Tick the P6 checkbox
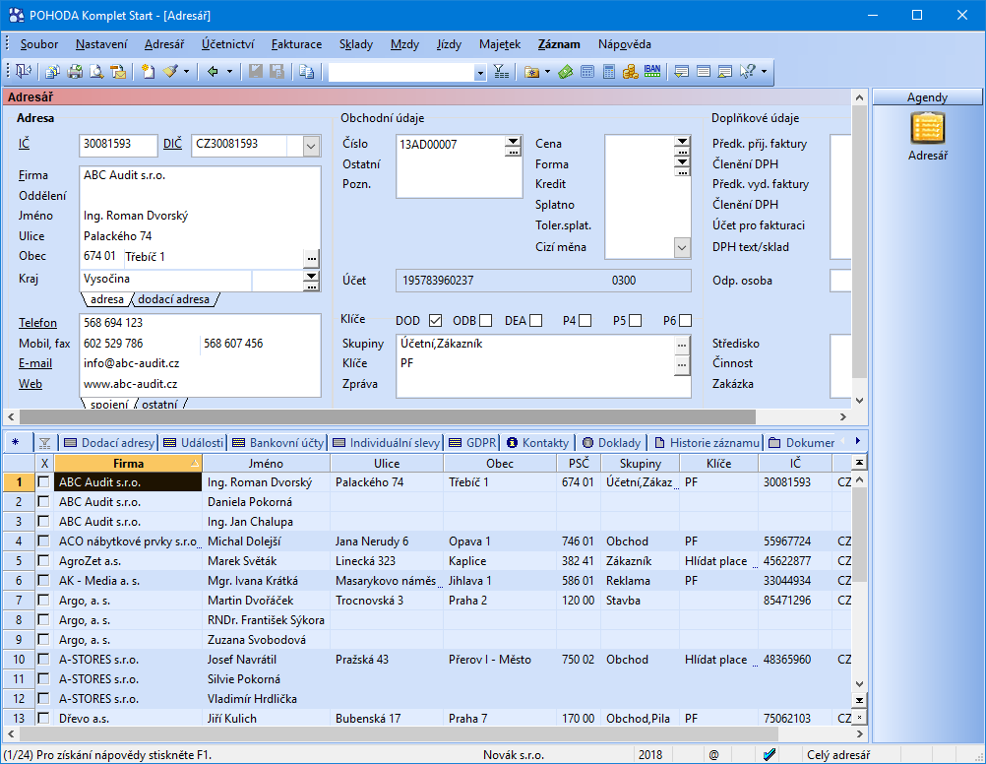The height and width of the screenshot is (764, 986). (x=686, y=321)
